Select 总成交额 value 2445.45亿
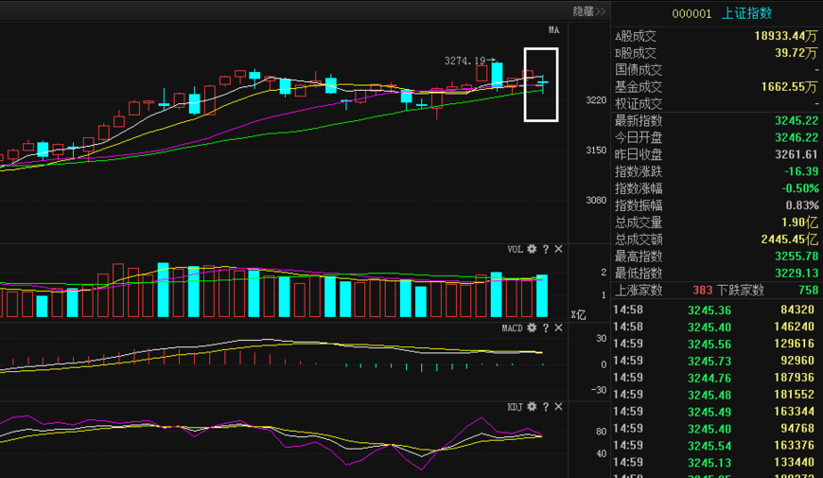Viewport: 823px width, 478px height. 790,239
